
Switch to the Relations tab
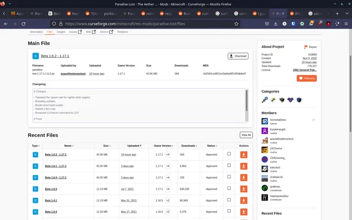pos(123,32)
